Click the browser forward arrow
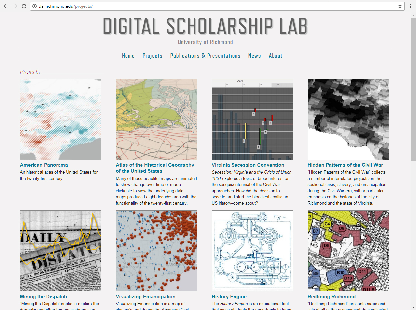416x310 pixels. [x=15, y=6]
